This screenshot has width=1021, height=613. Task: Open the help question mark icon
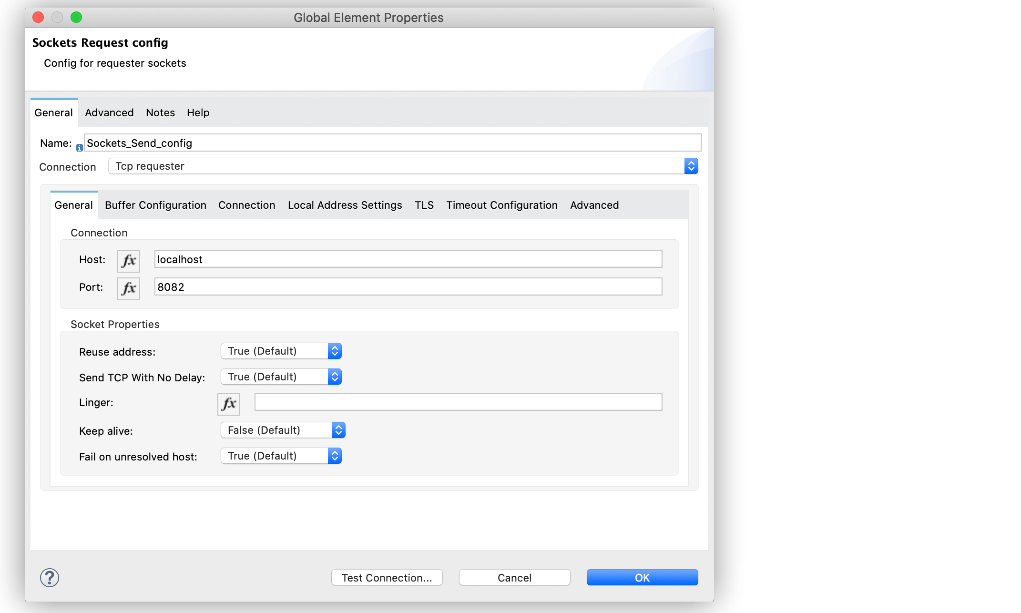[x=49, y=577]
